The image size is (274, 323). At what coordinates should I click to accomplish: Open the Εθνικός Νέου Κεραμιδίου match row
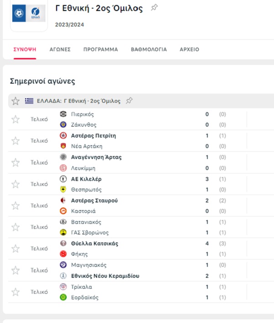click(x=137, y=270)
